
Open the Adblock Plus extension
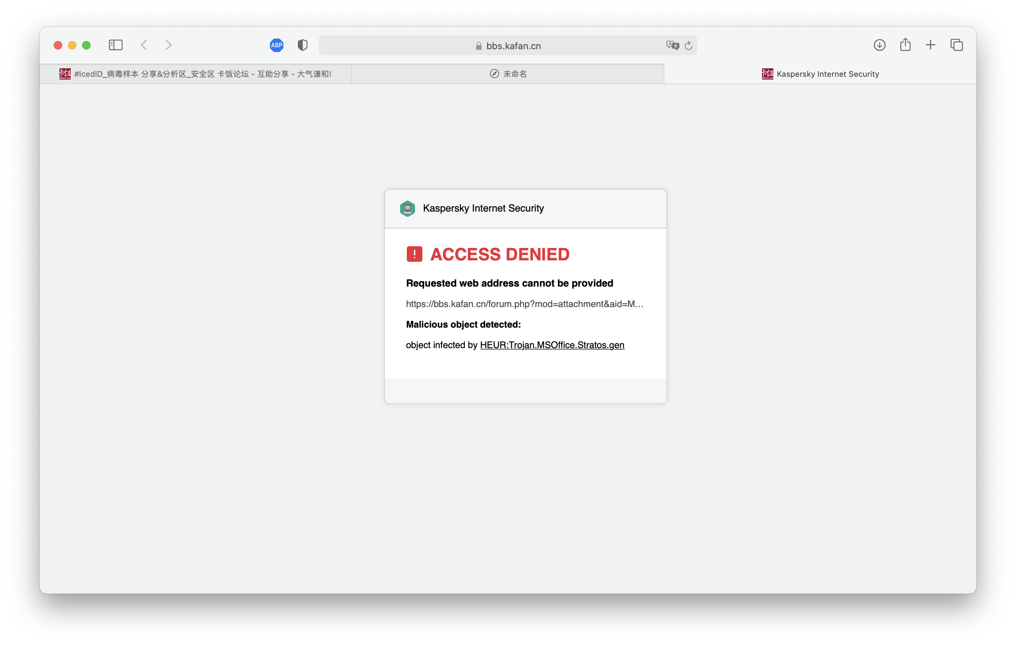pos(276,45)
